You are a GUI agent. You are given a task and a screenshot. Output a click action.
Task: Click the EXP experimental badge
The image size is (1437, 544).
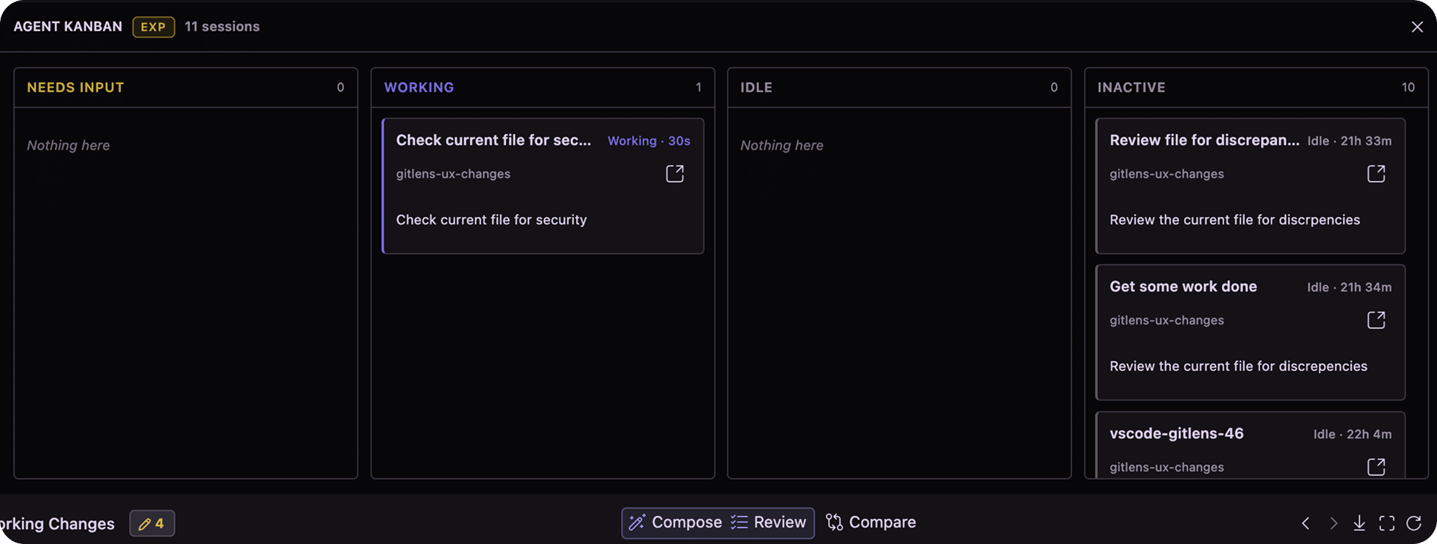[153, 27]
